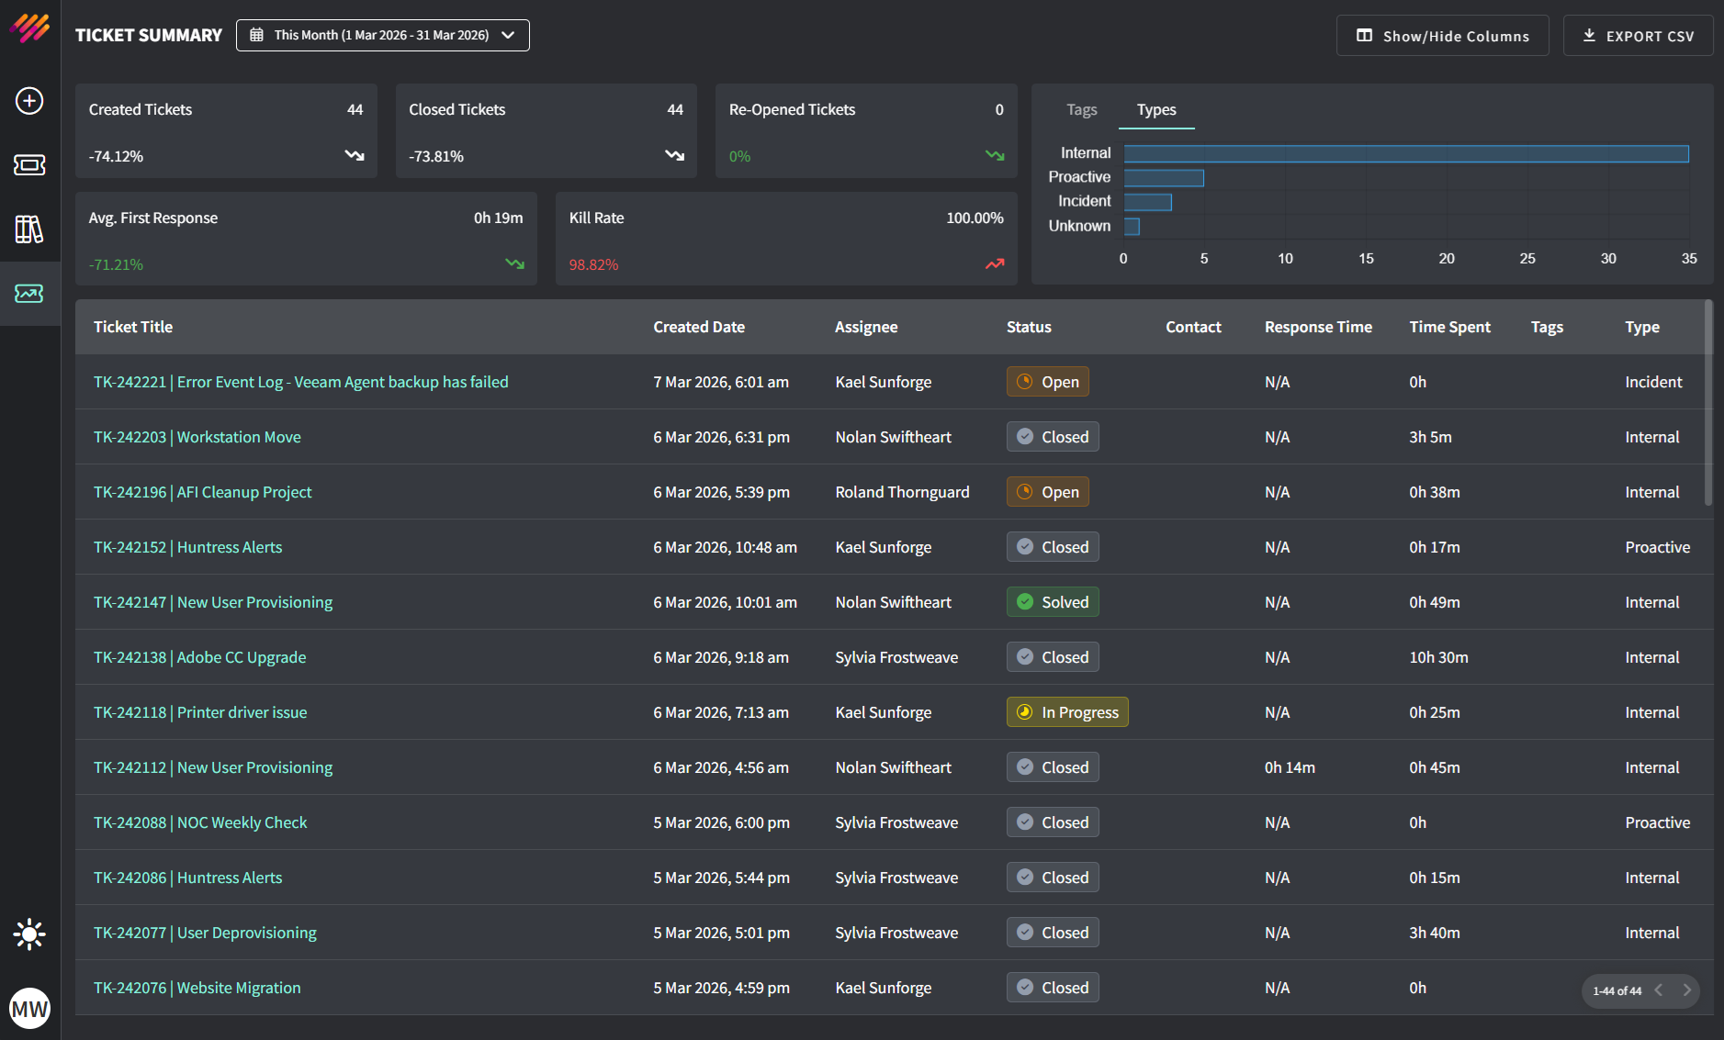Open the MW user avatar menu
The height and width of the screenshot is (1040, 1724).
click(29, 1009)
